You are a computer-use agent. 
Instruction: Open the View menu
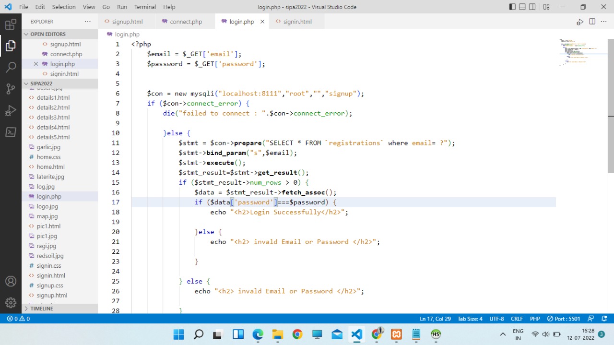point(89,7)
